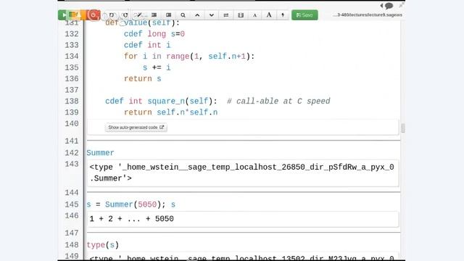Click the code 'for i in range(1, self.n+1):'

(189, 57)
